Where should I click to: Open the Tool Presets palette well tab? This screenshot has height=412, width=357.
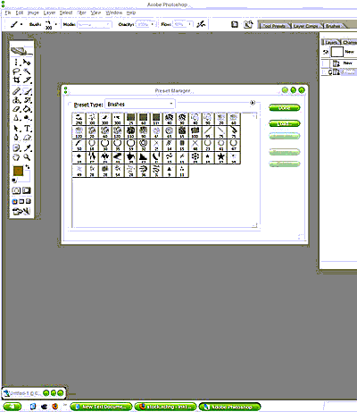coord(274,26)
